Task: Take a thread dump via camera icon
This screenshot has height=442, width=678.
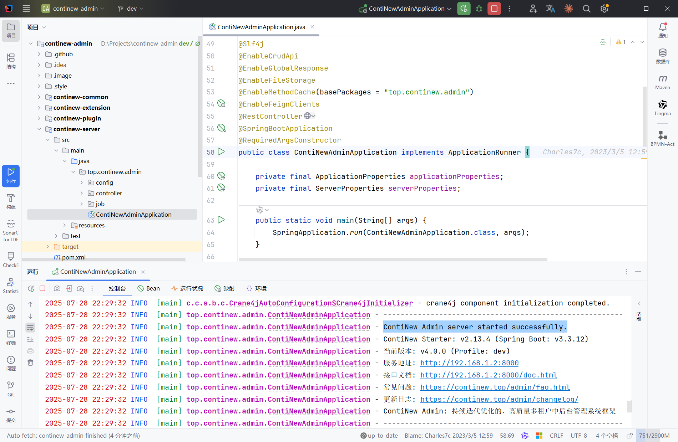Action: coord(57,288)
